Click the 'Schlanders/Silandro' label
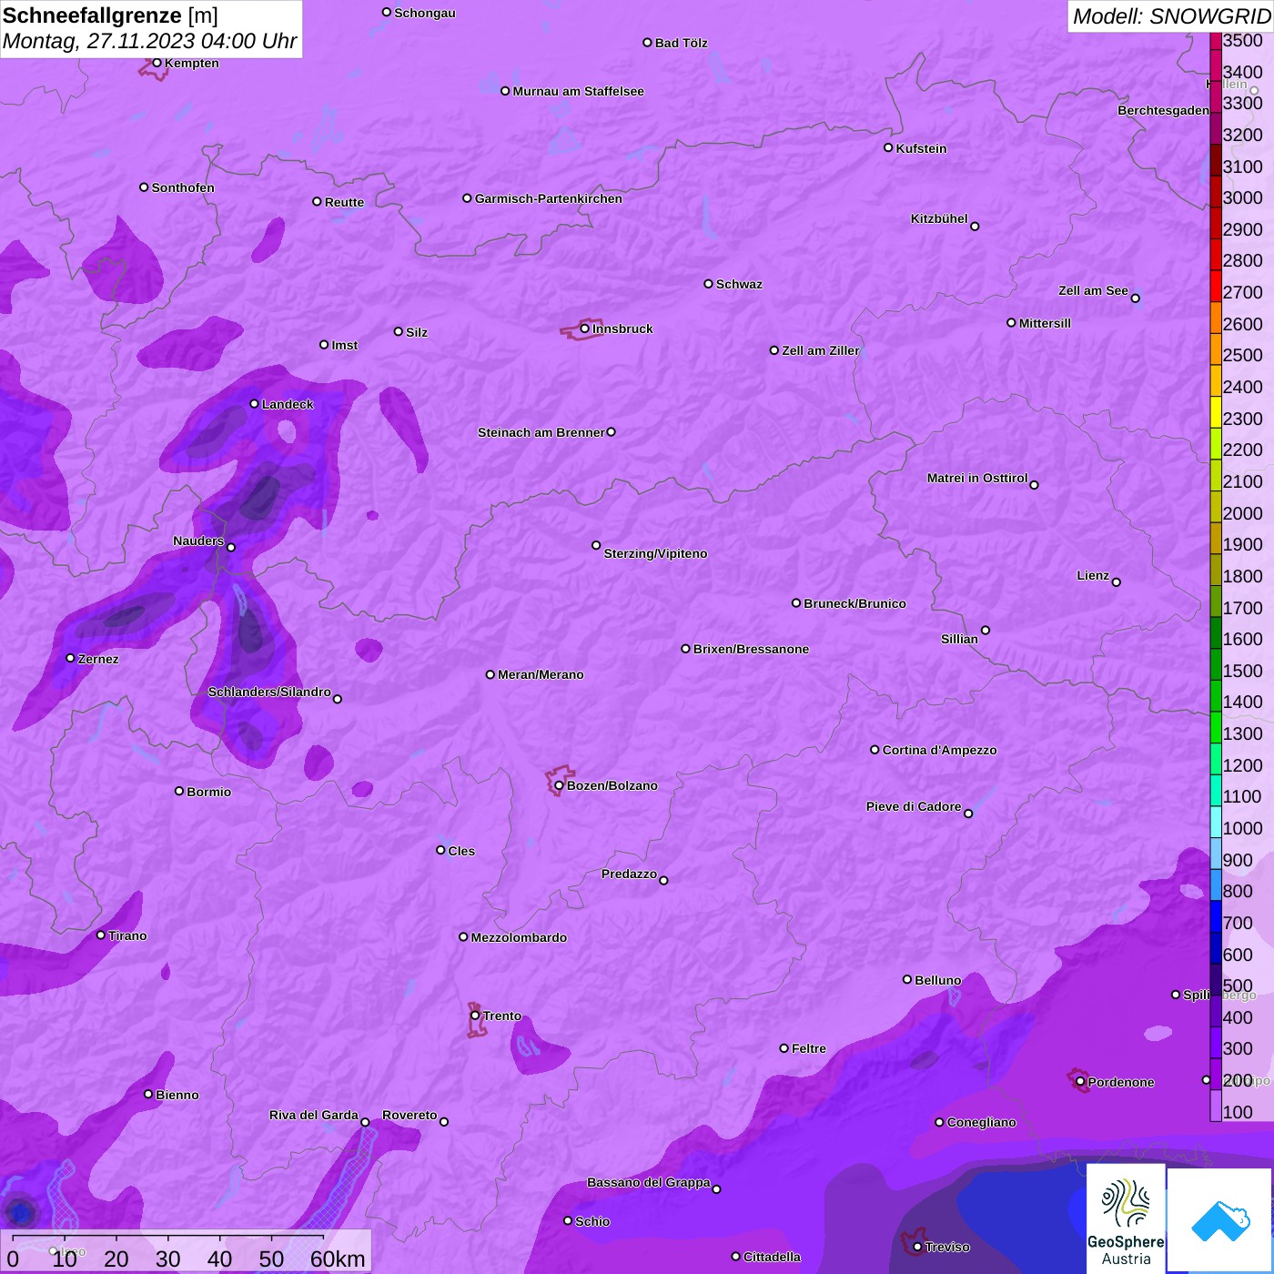The height and width of the screenshot is (1274, 1274). [x=269, y=692]
